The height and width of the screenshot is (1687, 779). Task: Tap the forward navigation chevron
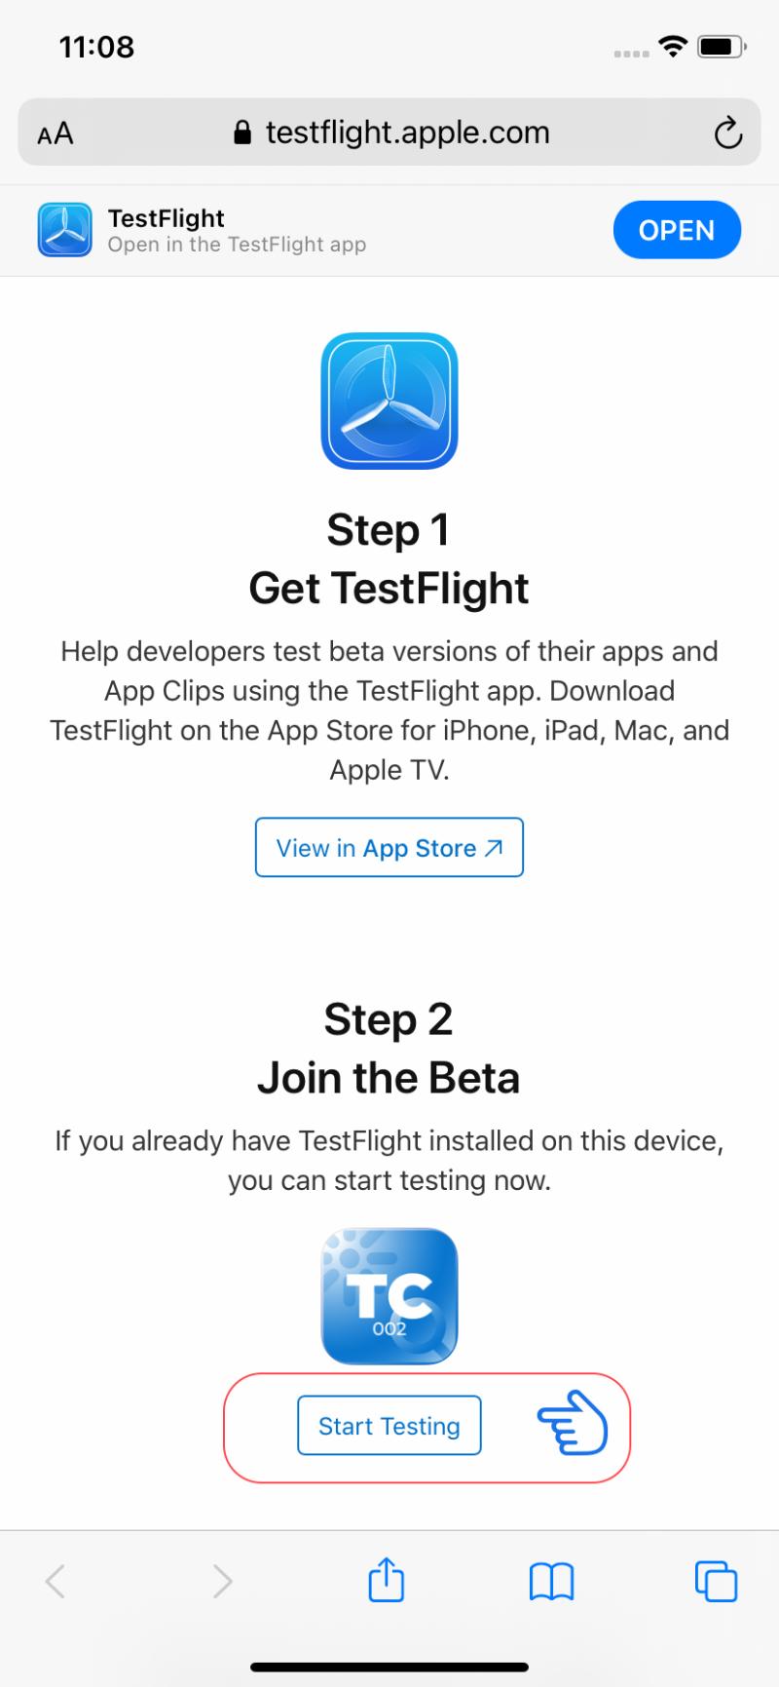(222, 1581)
